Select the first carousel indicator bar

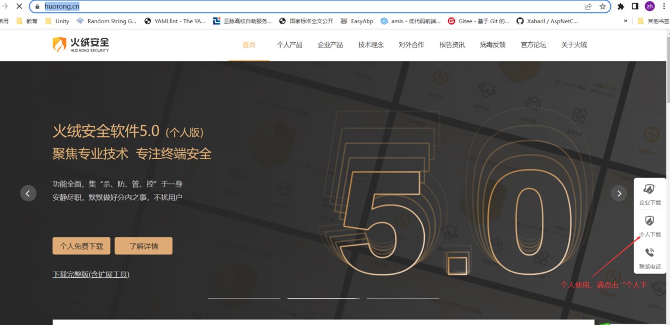tap(244, 299)
